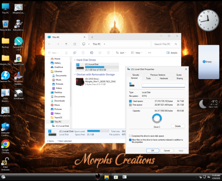
Task: Switch to the Hardware tab
Action: pos(164,78)
